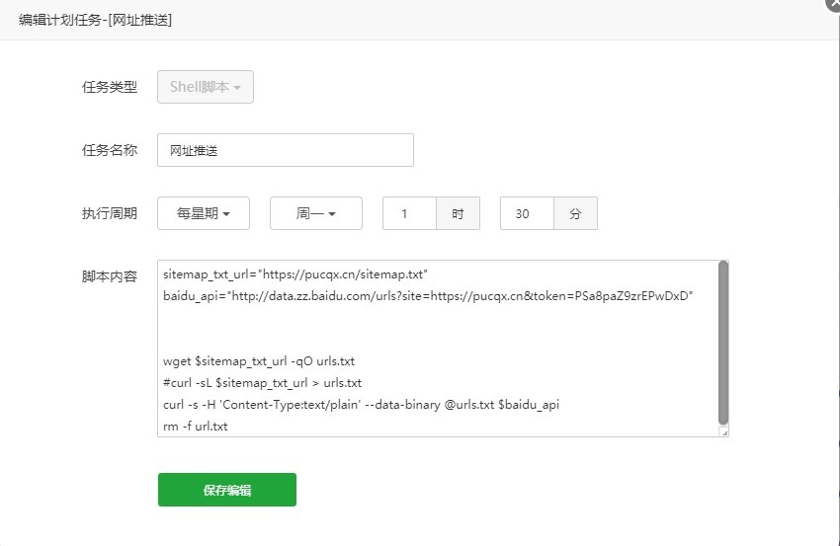Click the textarea resize handle corner
Viewport: 840px width, 546px height.
click(724, 432)
